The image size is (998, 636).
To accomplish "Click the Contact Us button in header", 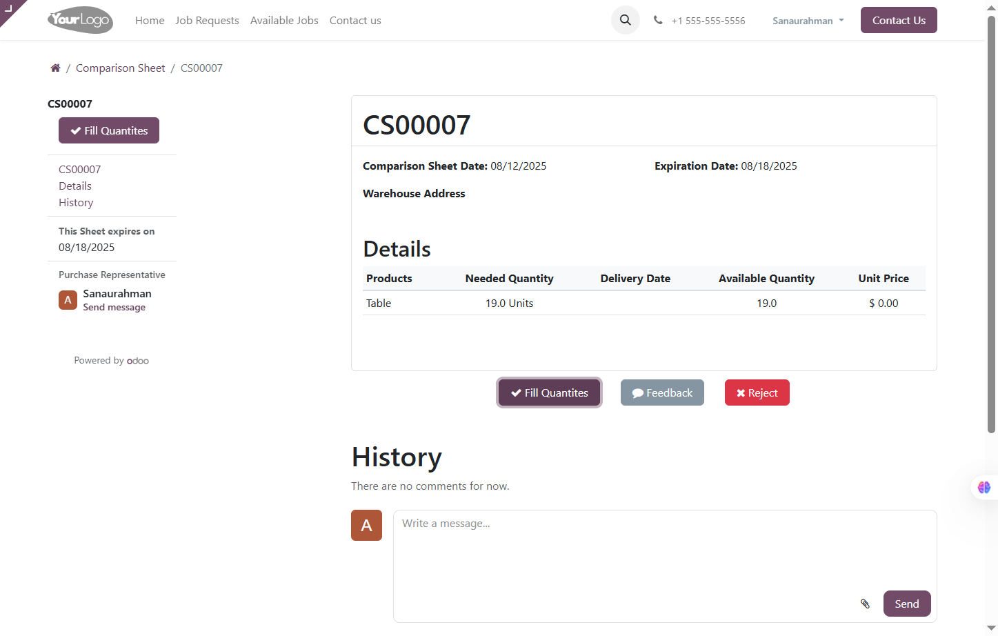I will pos(899,20).
